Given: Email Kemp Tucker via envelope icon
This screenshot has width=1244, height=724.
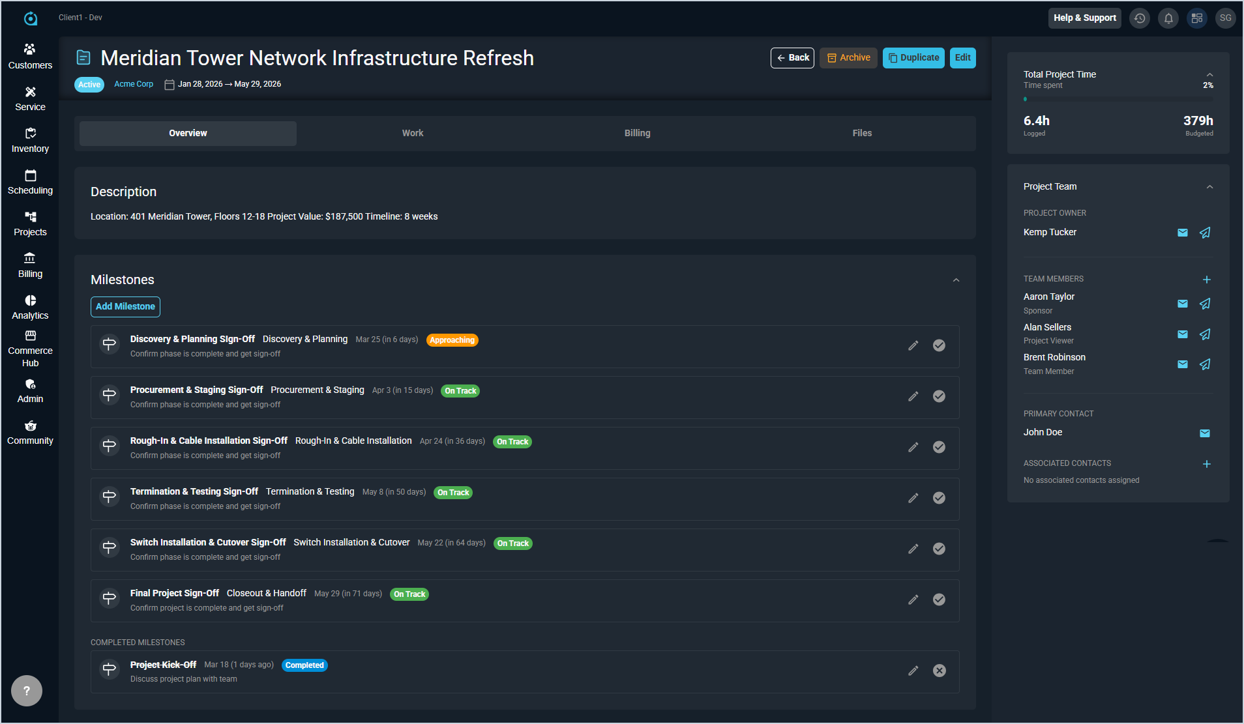Looking at the screenshot, I should pyautogui.click(x=1183, y=233).
